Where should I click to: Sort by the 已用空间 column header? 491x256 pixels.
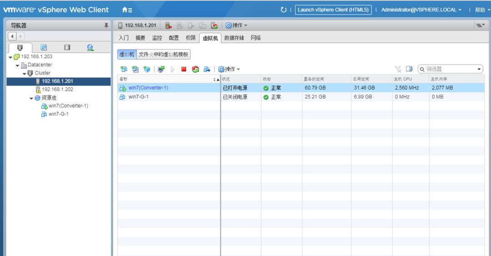[372, 79]
